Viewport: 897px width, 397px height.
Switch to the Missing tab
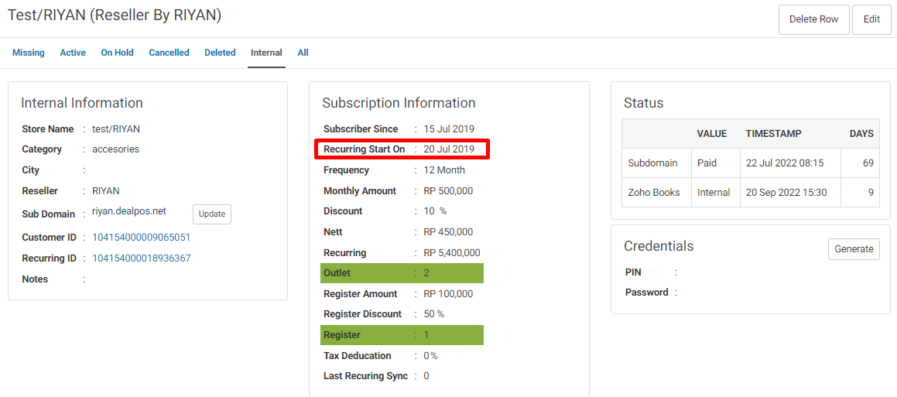point(28,53)
